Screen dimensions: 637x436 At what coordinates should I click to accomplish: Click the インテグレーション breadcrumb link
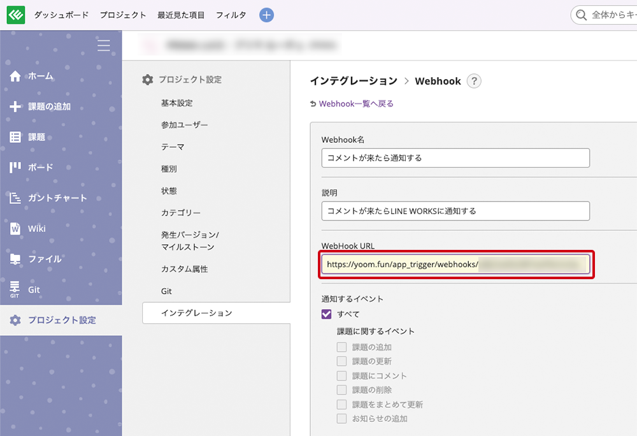[353, 81]
